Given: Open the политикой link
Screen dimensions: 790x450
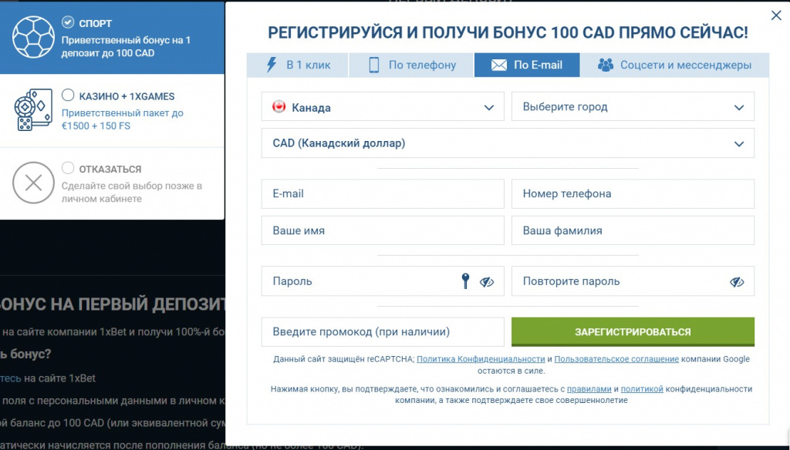Looking at the screenshot, I should tap(642, 389).
